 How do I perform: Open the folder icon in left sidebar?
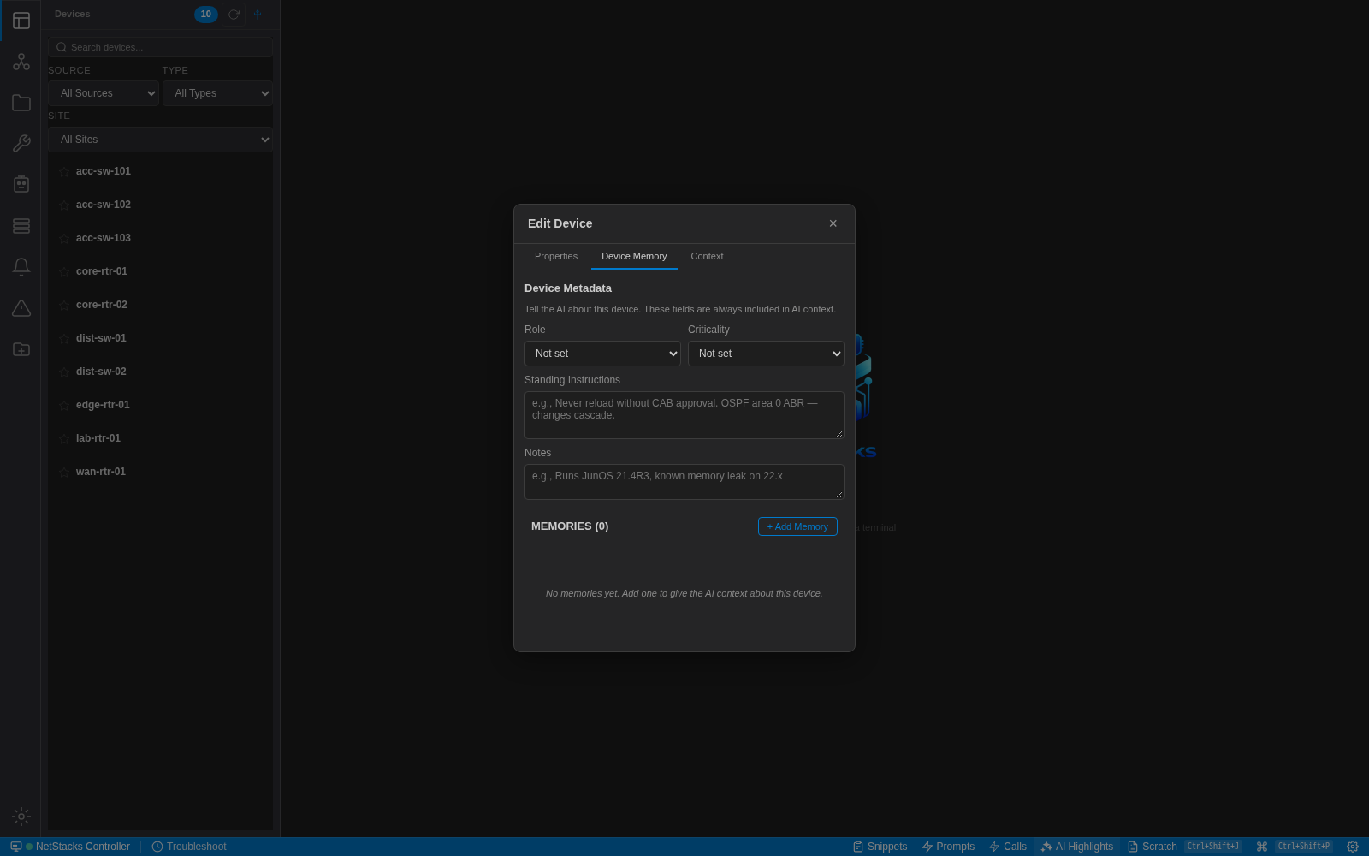coord(21,103)
